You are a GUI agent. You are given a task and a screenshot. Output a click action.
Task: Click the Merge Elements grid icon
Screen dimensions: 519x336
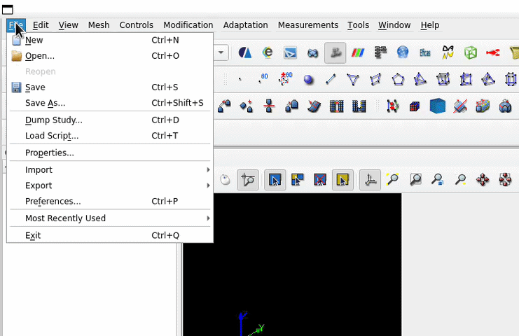[x=359, y=106]
